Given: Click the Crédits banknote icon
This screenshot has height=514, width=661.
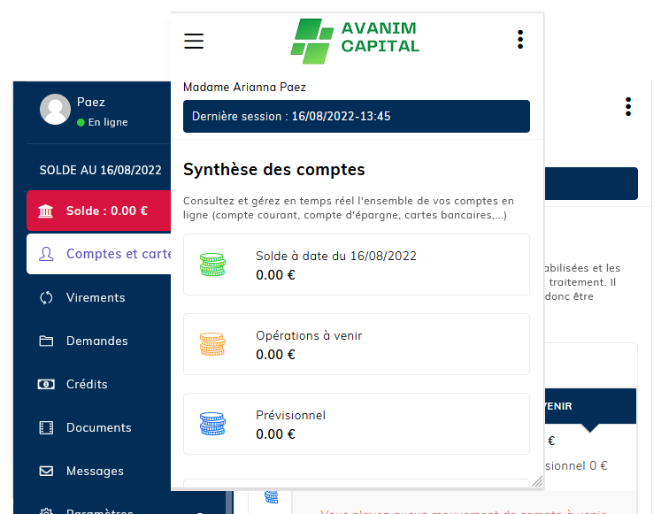Looking at the screenshot, I should [x=46, y=384].
